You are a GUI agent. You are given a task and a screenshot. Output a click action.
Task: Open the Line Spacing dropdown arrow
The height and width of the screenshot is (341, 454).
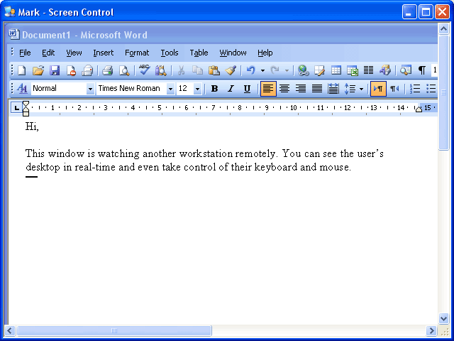pyautogui.click(x=361, y=89)
